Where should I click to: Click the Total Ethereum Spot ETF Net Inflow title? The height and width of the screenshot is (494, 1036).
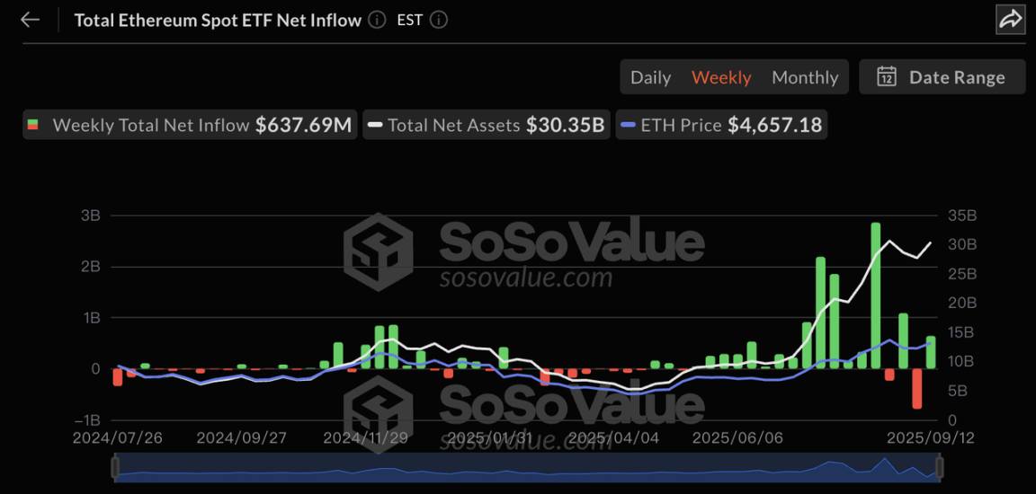218,20
